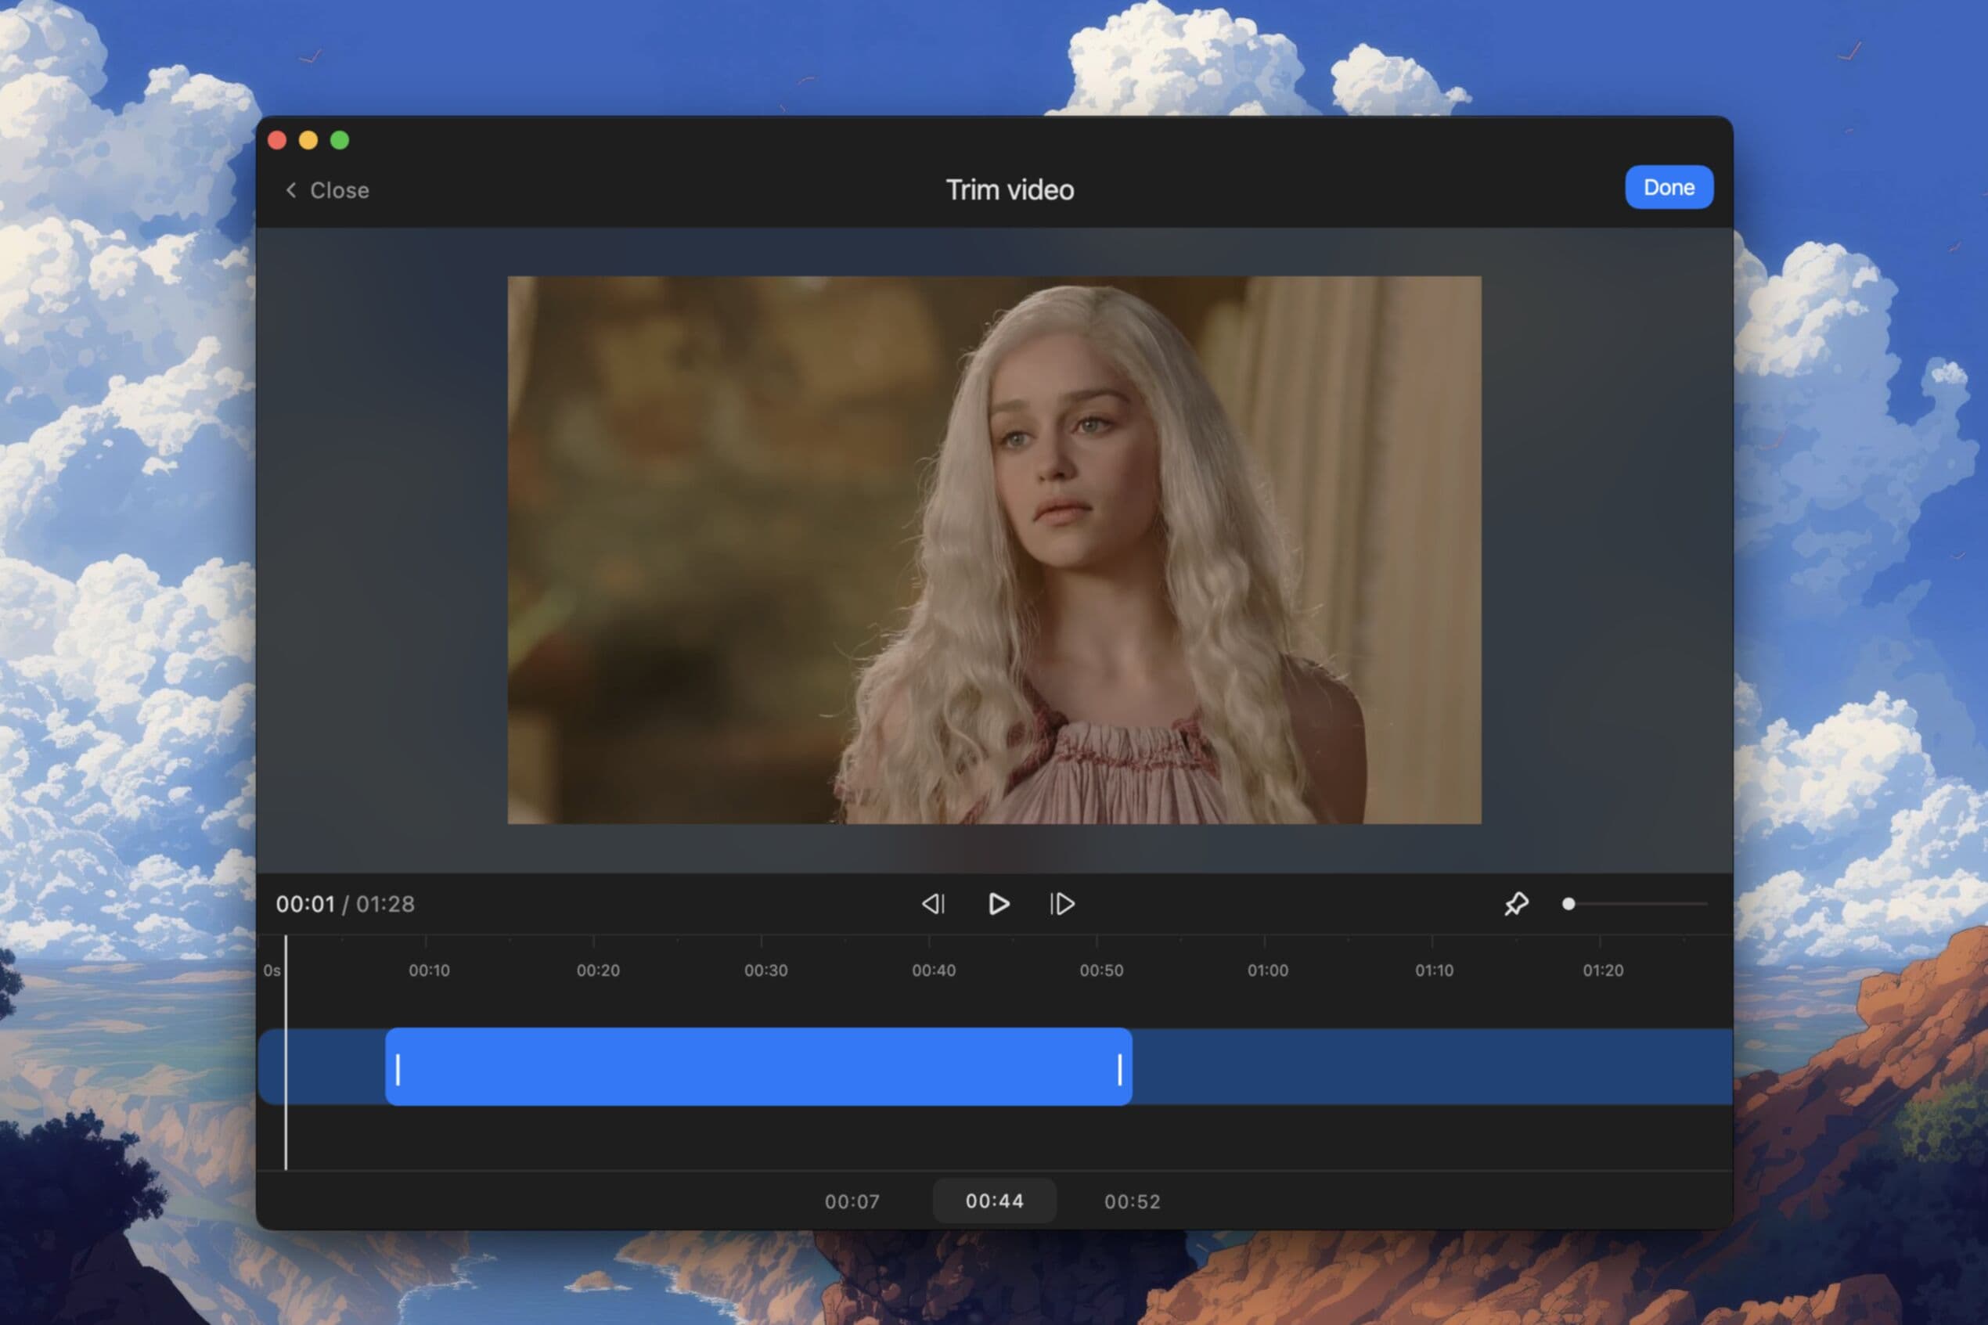The width and height of the screenshot is (1988, 1325).
Task: Click the 00:30 mark on the timeline ruler
Action: tap(765, 970)
